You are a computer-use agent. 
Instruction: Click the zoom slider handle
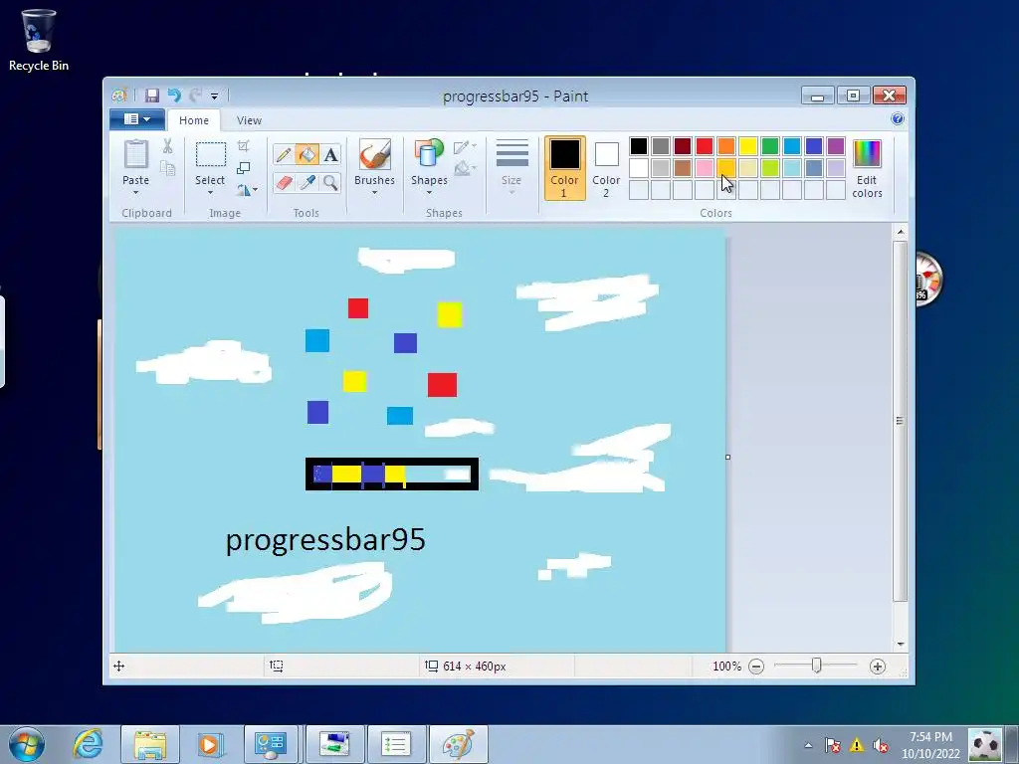pos(817,666)
